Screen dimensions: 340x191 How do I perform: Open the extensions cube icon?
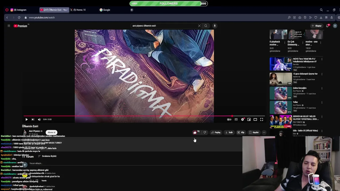(339, 18)
